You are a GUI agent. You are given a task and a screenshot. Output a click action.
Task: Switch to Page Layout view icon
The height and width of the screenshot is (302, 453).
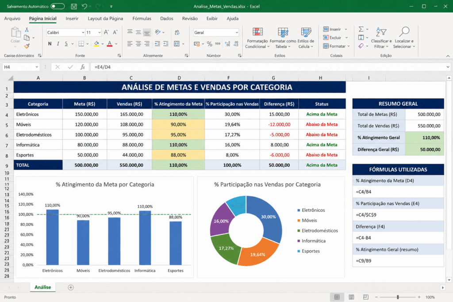point(351,297)
